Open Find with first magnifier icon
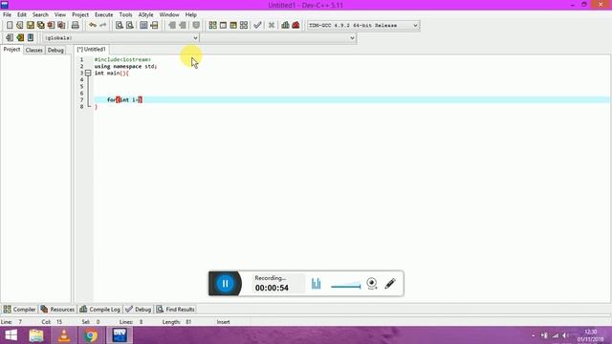The image size is (612, 344). (119, 26)
